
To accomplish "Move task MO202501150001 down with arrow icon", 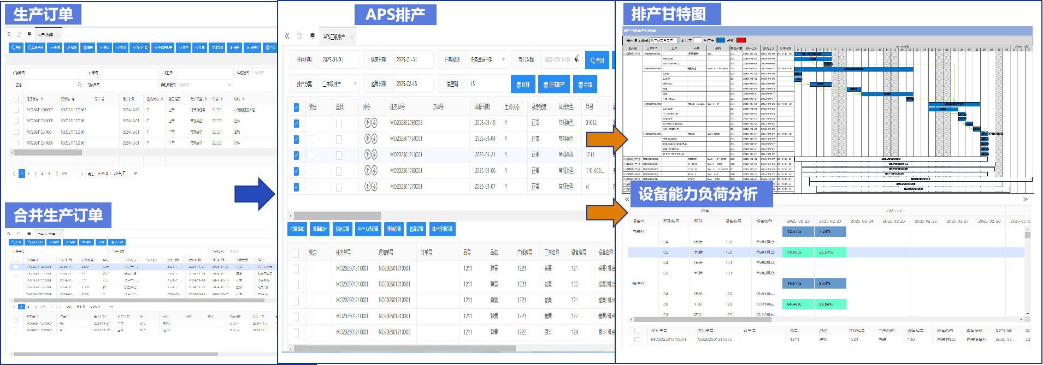I will click(374, 139).
